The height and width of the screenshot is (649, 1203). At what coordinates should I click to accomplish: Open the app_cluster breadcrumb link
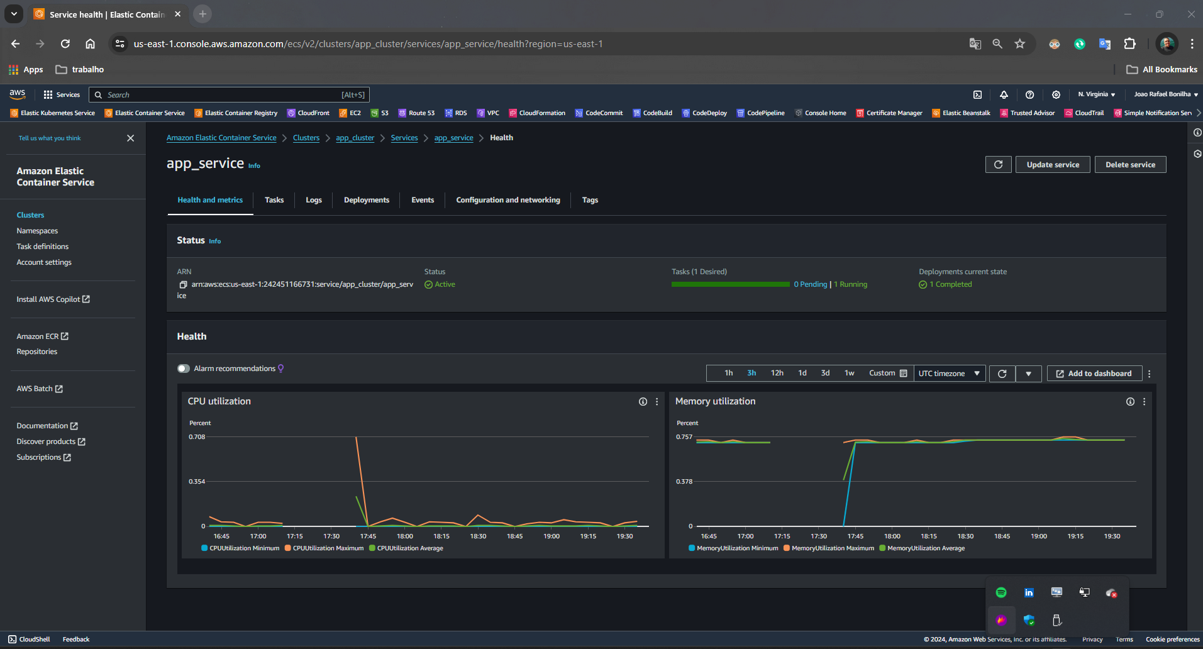point(355,138)
